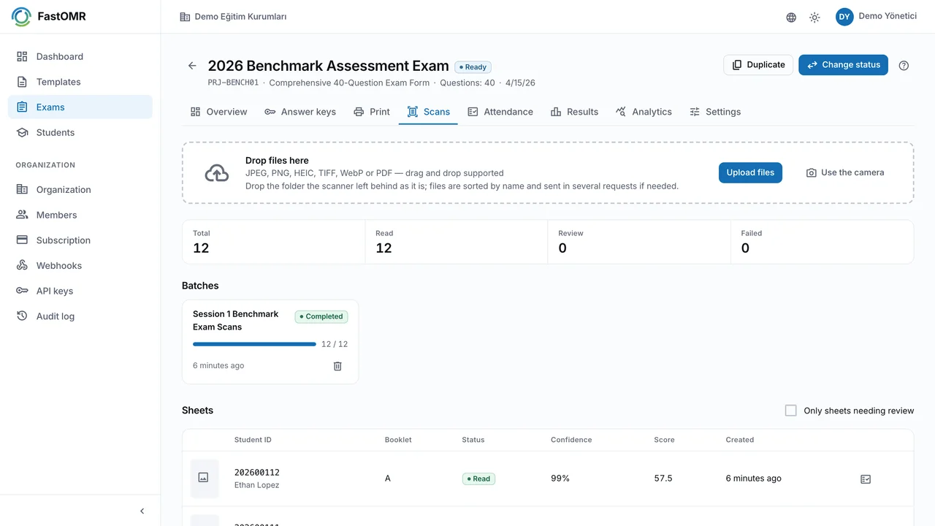
Task: Click the Total scans count card
Action: coord(274,242)
